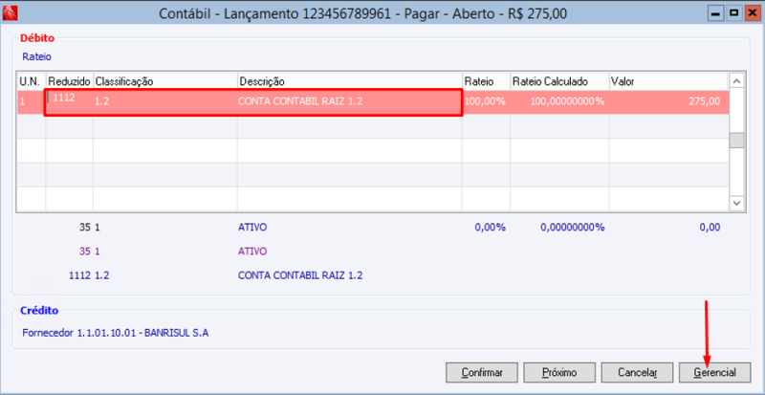Select the Reduzido cell containing 1112

69,102
